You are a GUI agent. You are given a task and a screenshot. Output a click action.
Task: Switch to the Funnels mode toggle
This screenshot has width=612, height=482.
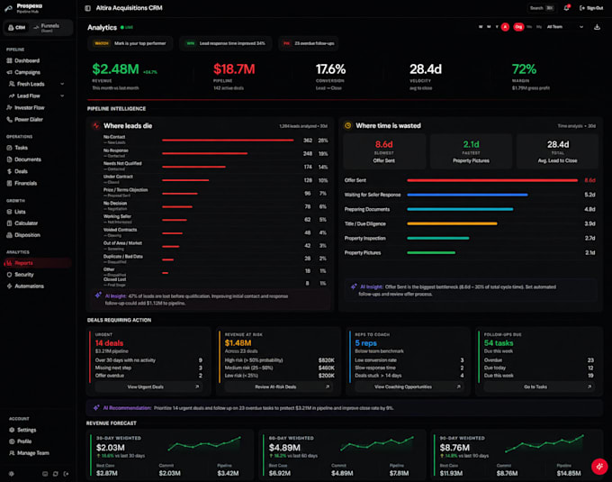click(x=48, y=28)
